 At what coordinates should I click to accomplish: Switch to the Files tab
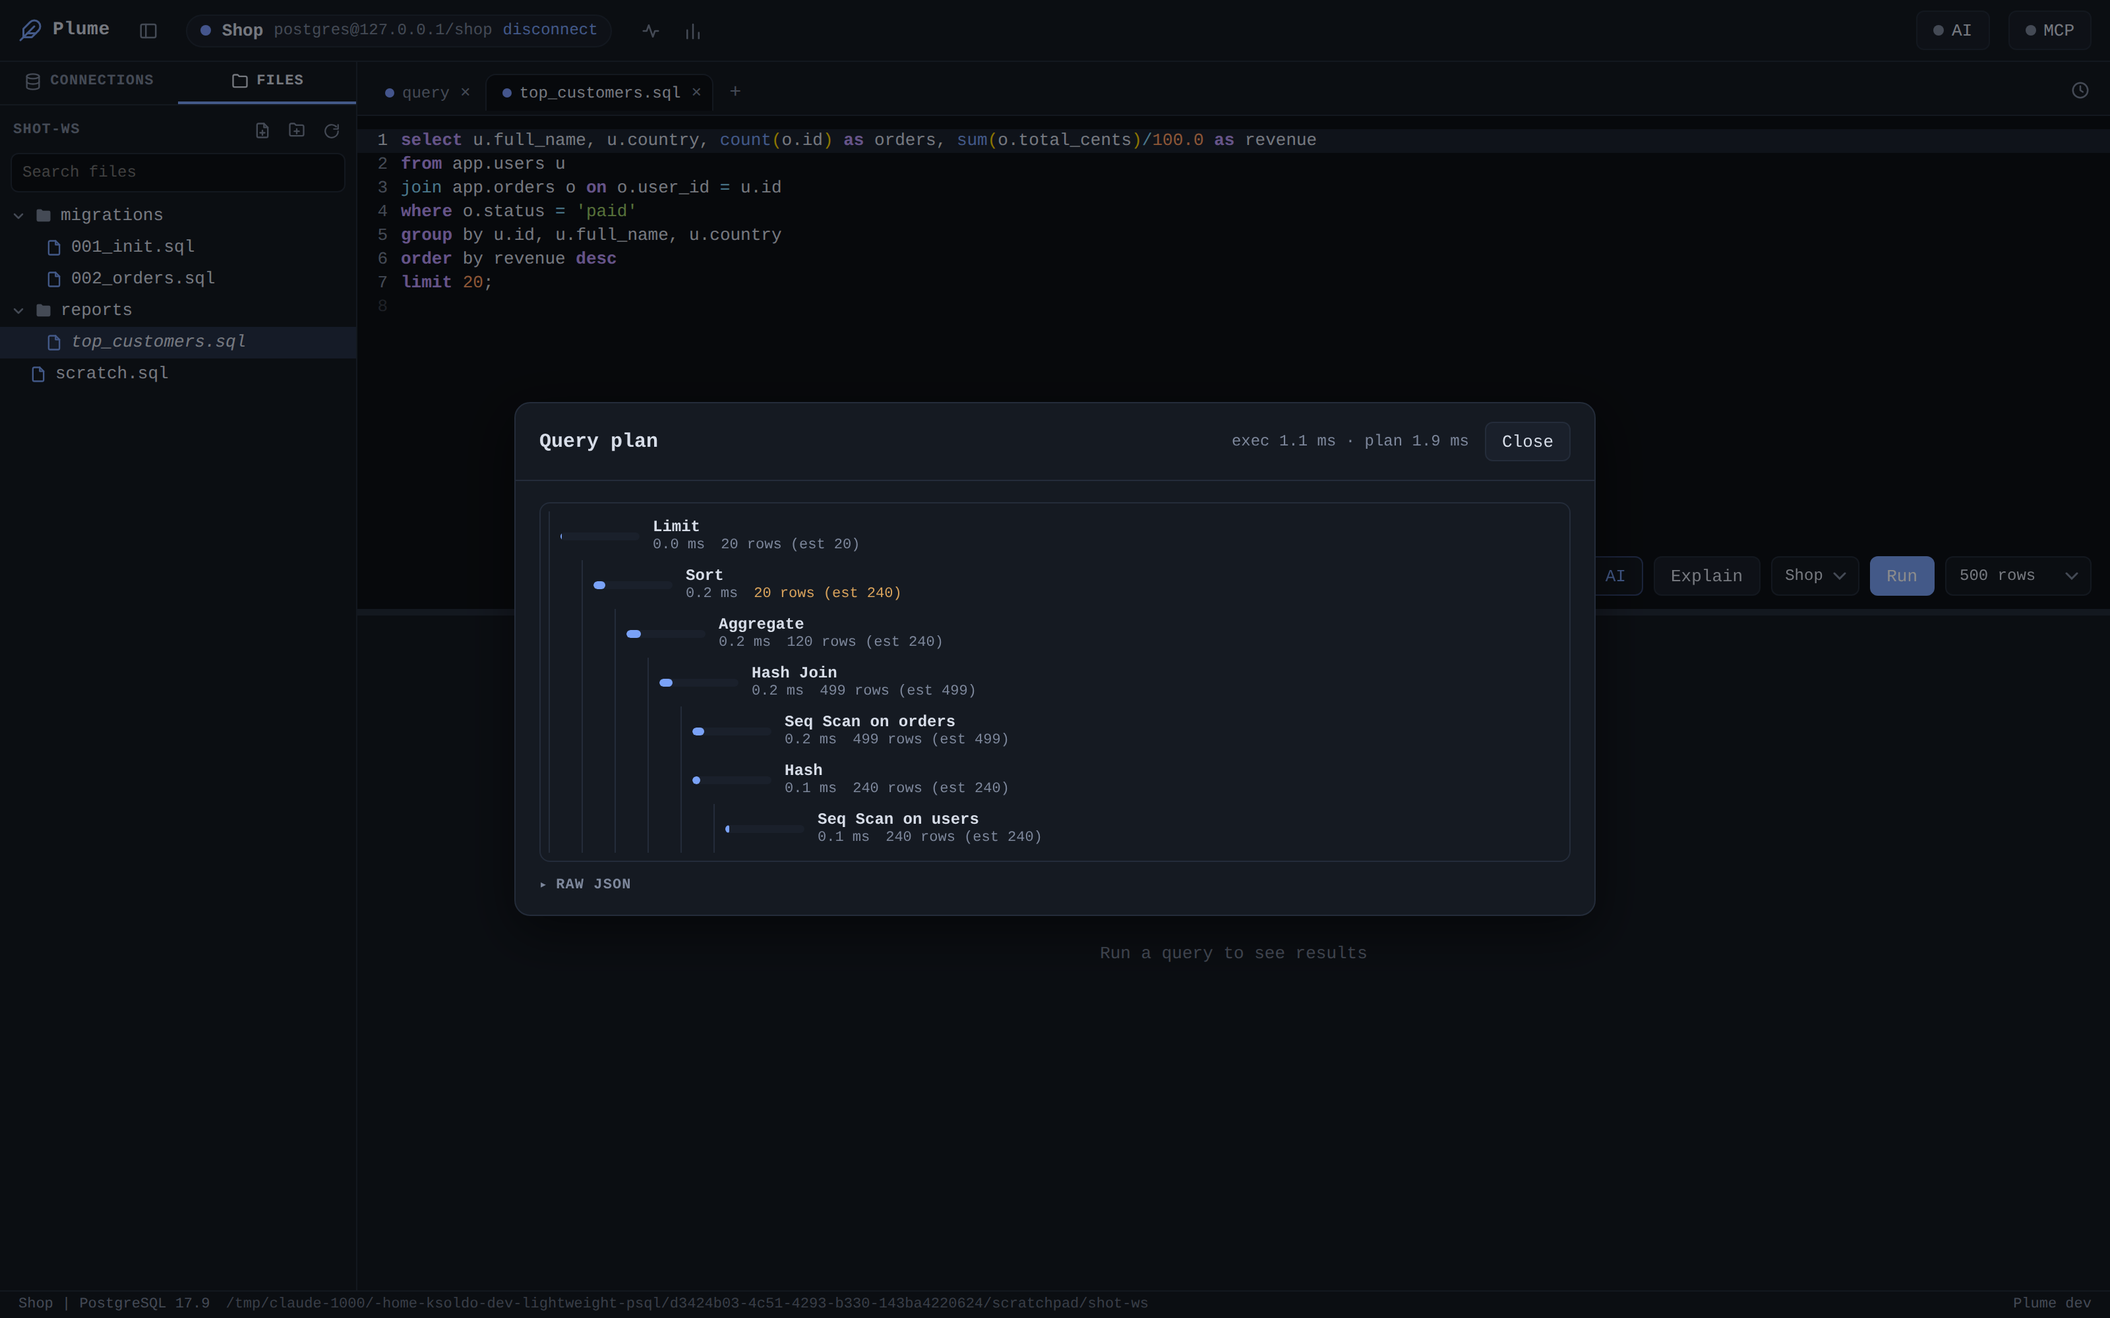267,81
